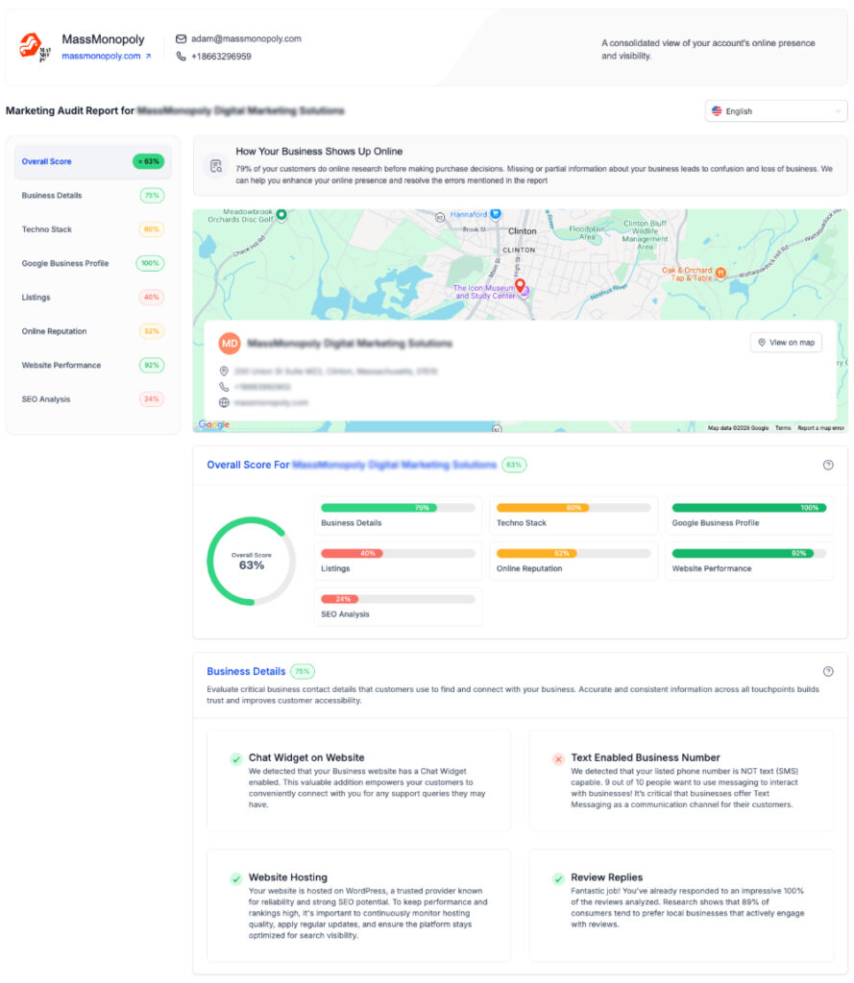The height and width of the screenshot is (983, 854).
Task: Click the Google logo on the map
Action: point(214,424)
